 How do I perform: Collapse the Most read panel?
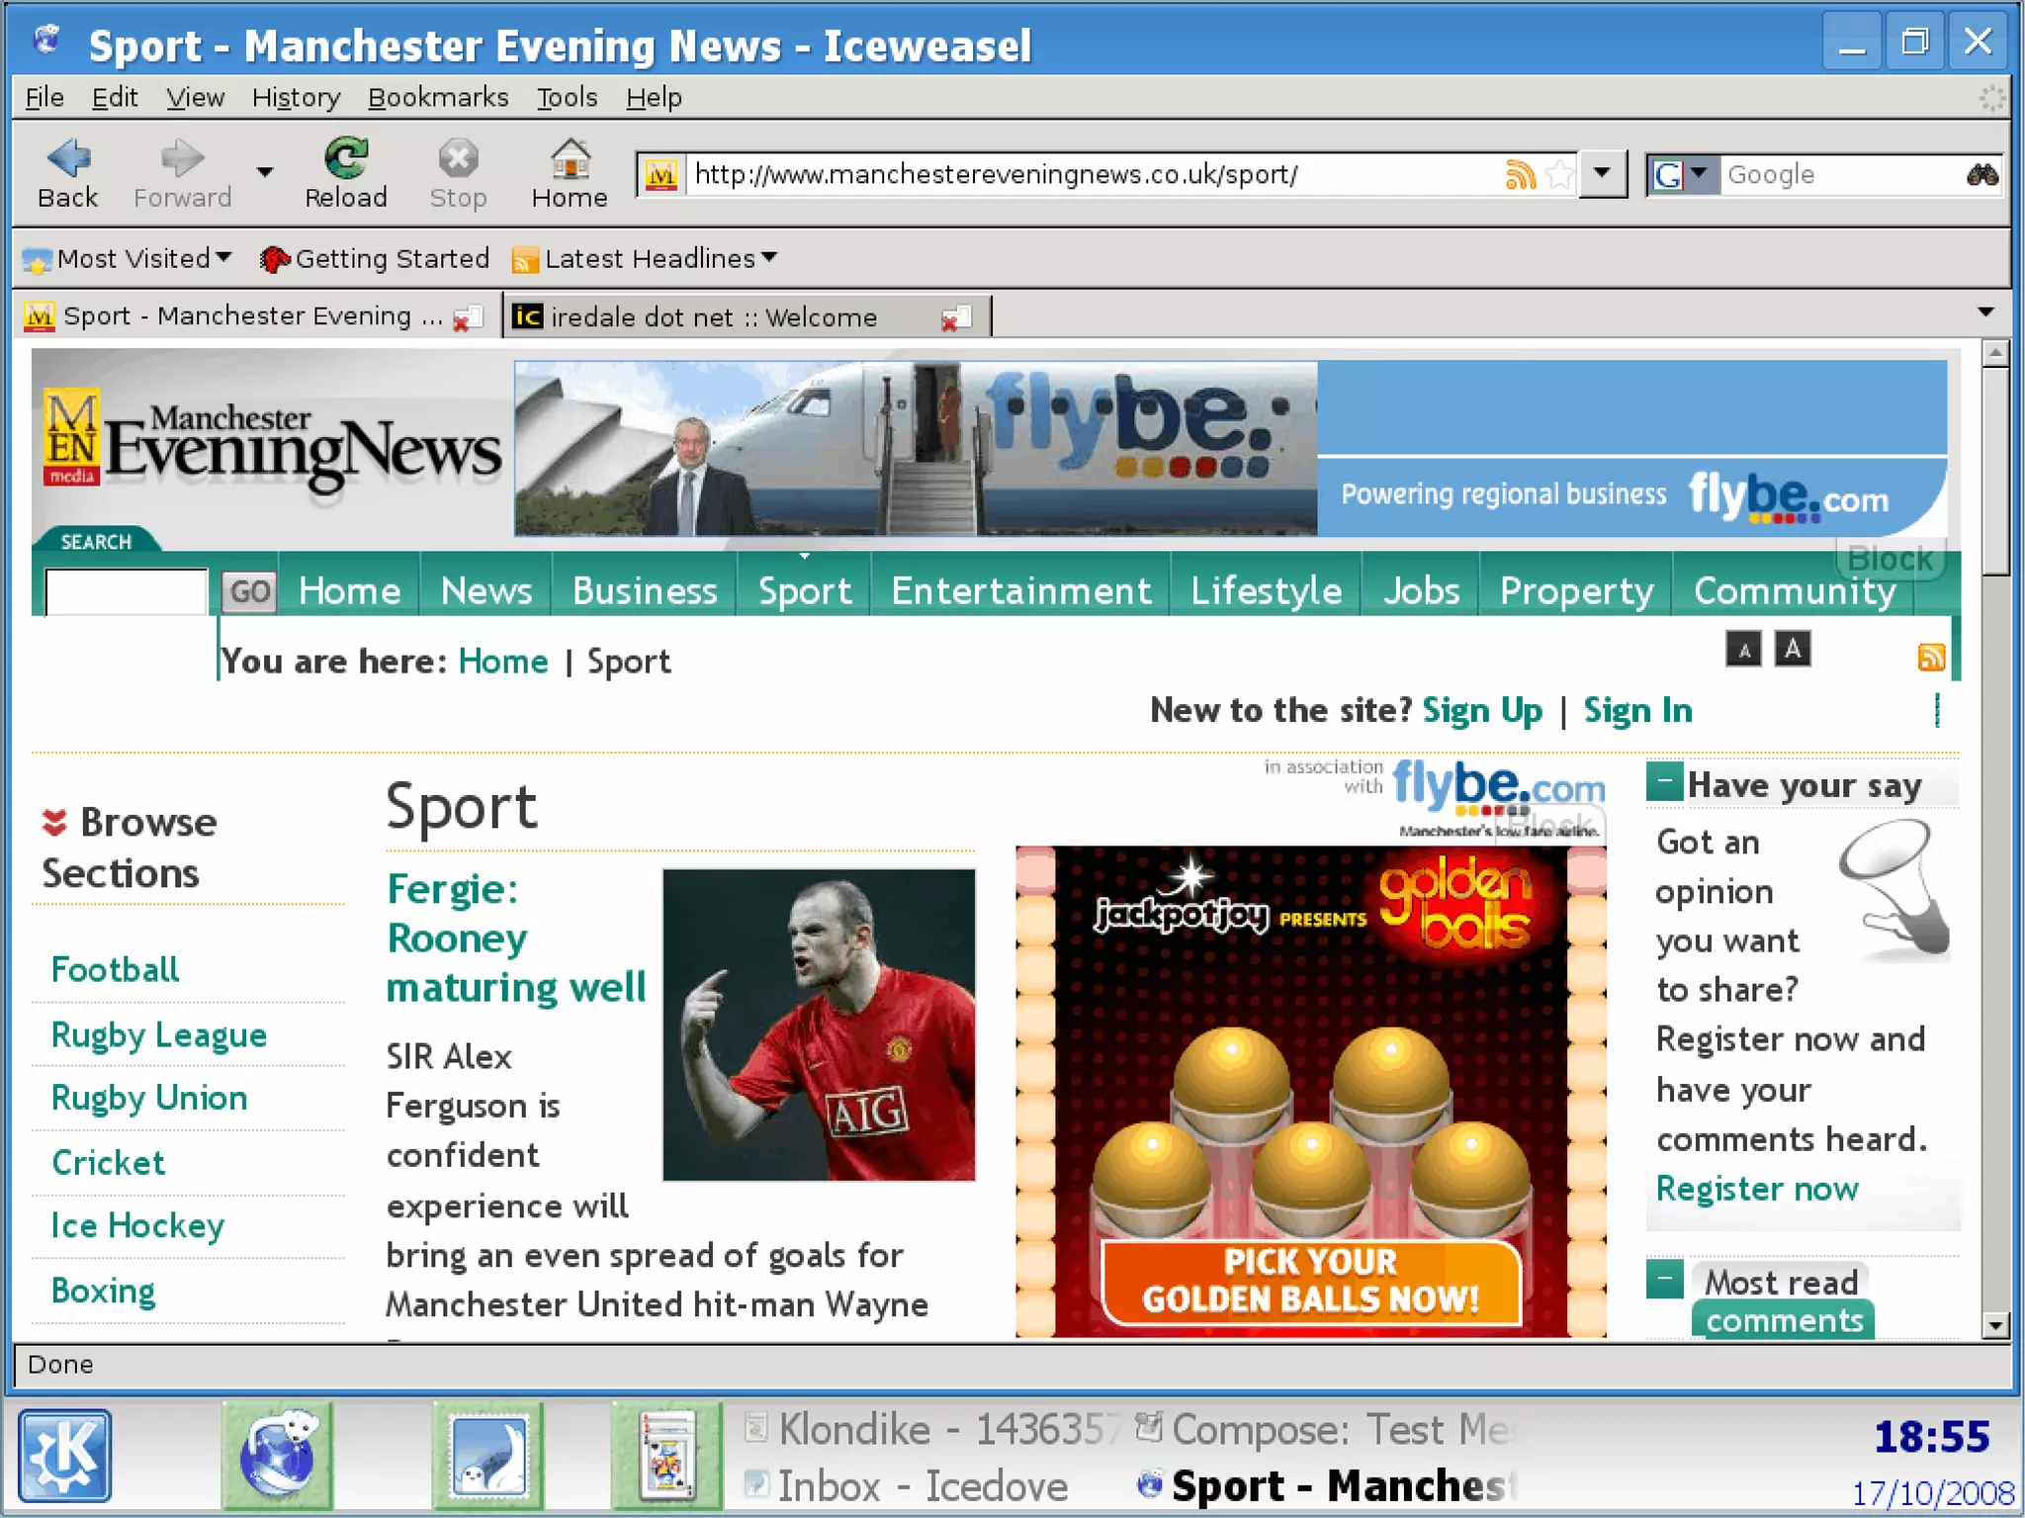pos(1664,1279)
